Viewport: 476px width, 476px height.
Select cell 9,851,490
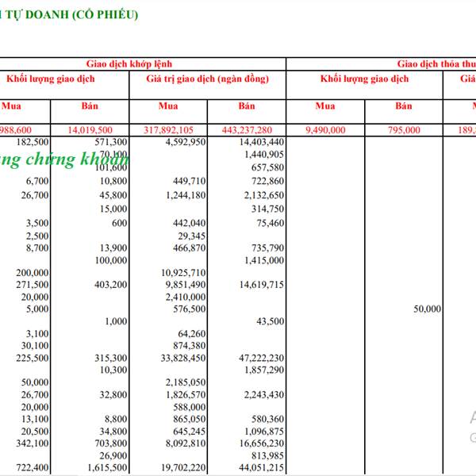click(186, 285)
